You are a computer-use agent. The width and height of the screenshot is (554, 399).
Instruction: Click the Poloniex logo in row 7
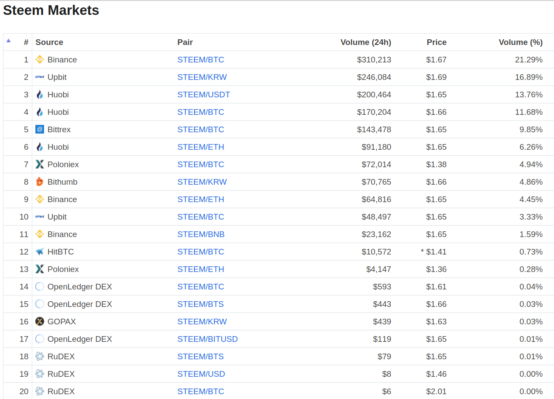point(40,165)
